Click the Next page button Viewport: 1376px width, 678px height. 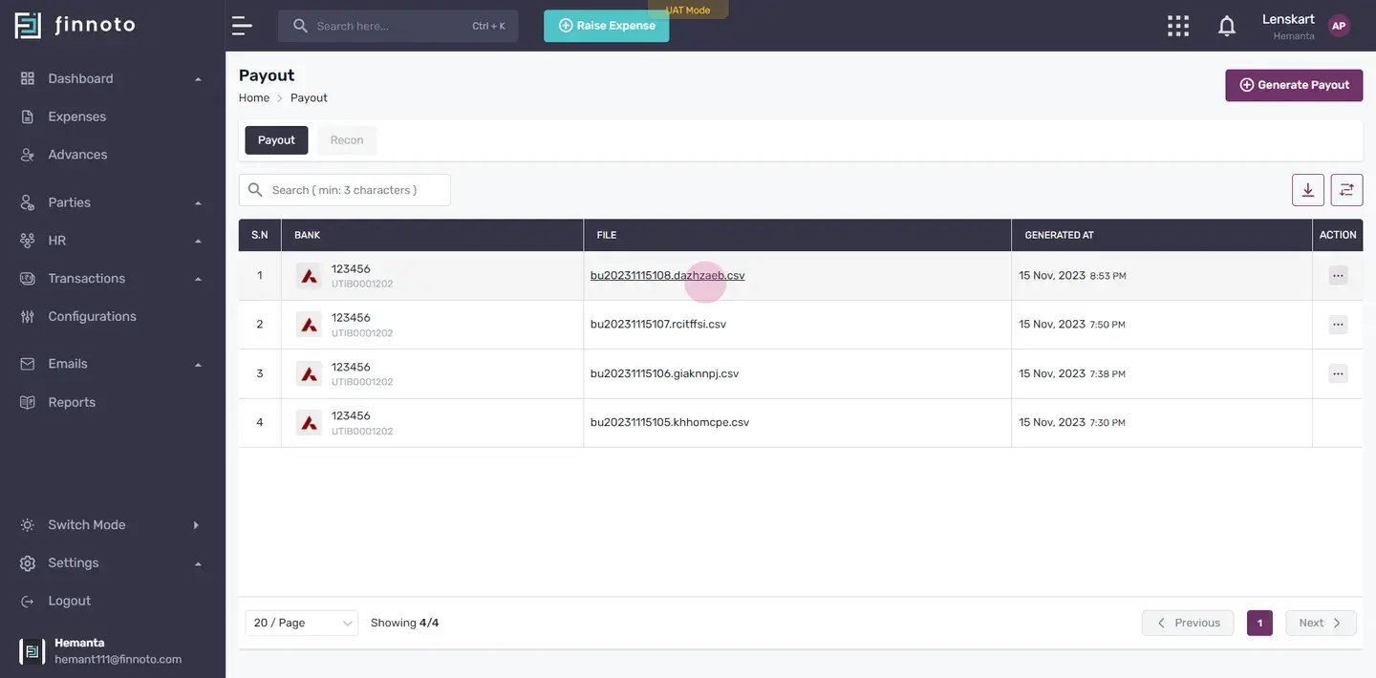coord(1321,623)
